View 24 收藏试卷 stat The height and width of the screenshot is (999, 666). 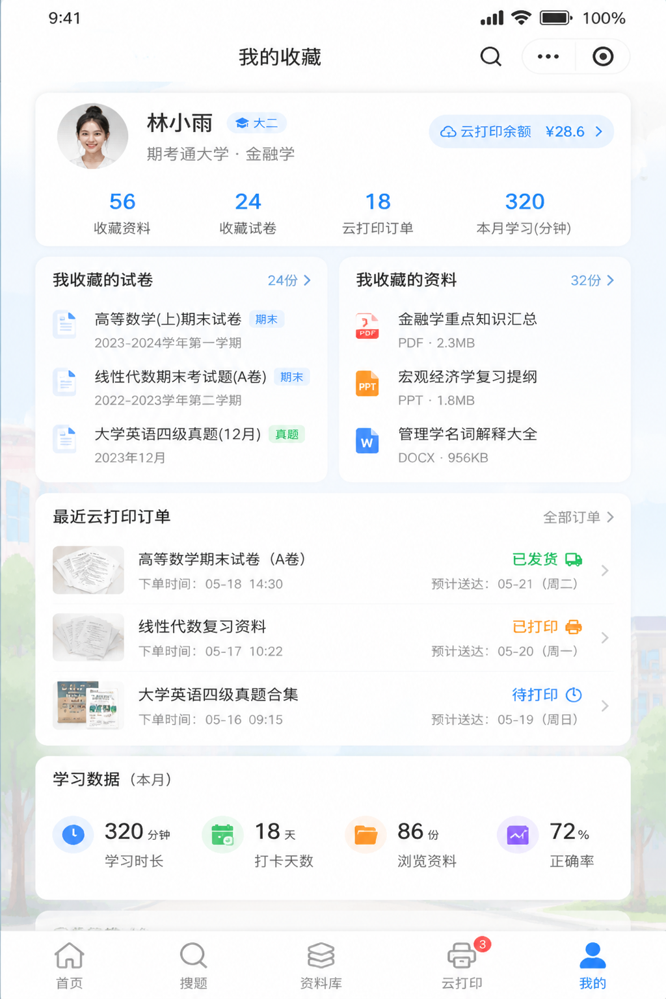click(248, 213)
